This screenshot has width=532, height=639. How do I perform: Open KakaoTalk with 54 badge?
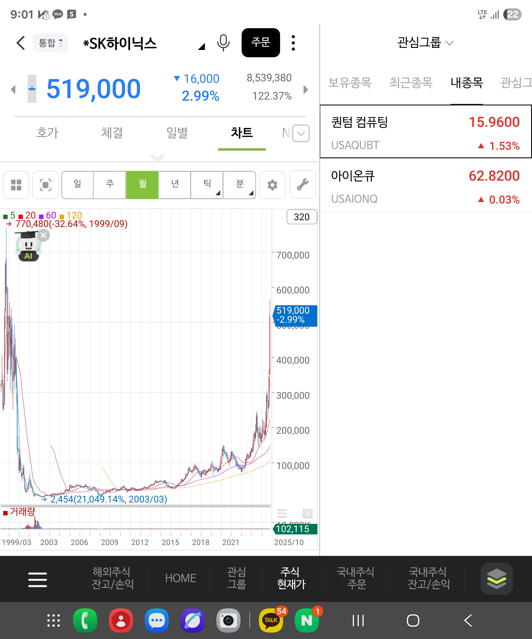[x=271, y=620]
